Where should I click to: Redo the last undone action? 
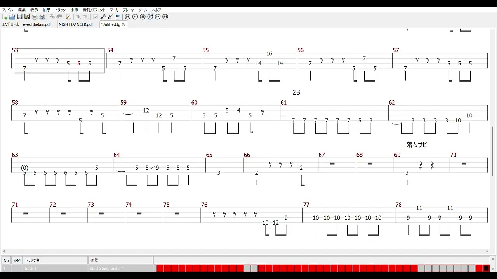pyautogui.click(x=59, y=17)
